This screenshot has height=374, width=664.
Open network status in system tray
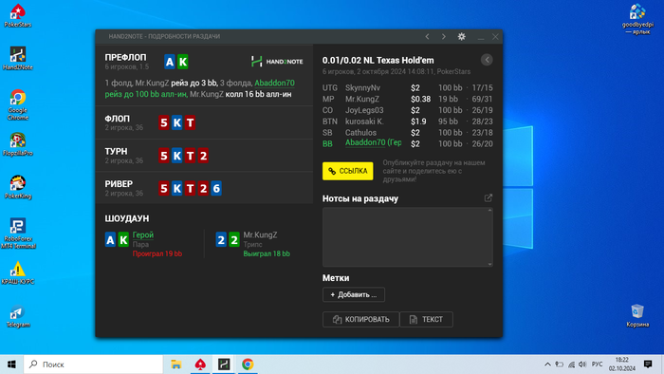point(571,365)
